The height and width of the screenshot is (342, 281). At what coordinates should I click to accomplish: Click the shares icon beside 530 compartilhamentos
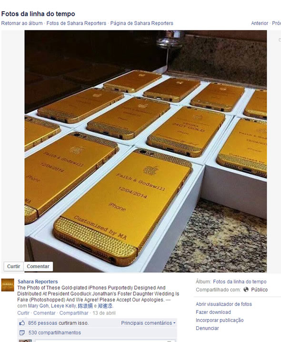coord(22,332)
